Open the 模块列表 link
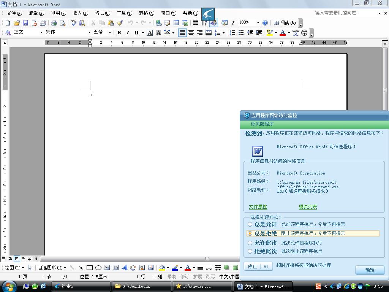Viewport: 389px width, 292px height. 308,206
